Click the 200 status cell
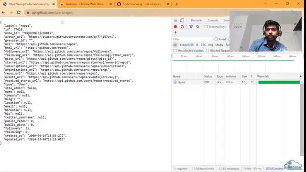Image resolution: width=306 pixels, height=172 pixels. pyautogui.click(x=207, y=82)
